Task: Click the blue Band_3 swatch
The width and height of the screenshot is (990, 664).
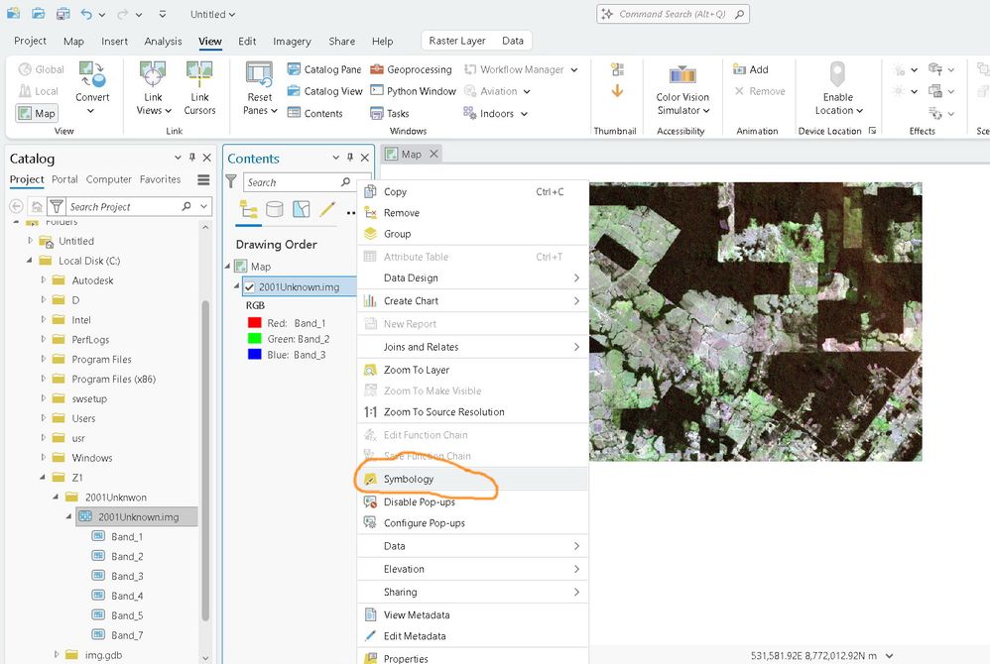Action: tap(255, 355)
